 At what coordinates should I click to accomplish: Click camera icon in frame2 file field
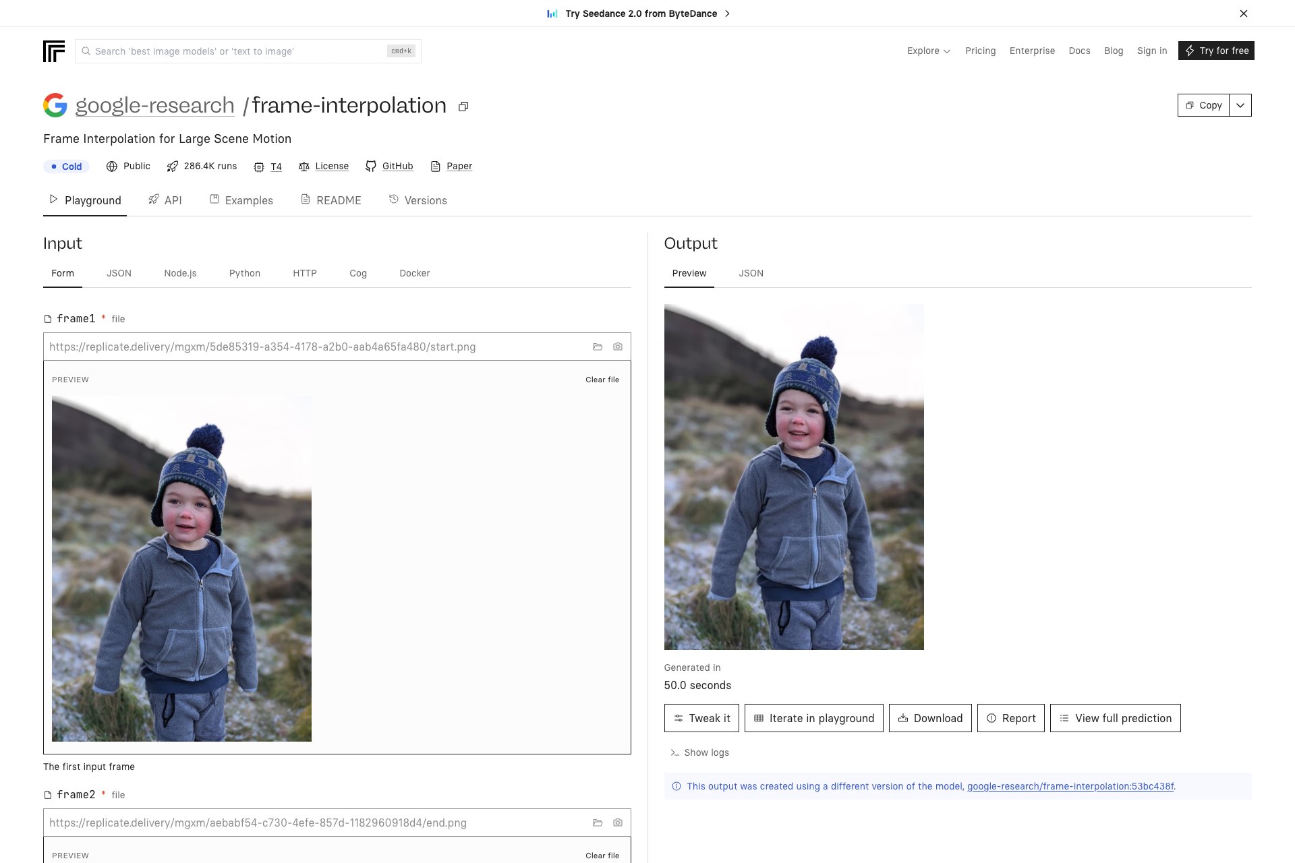pos(618,823)
